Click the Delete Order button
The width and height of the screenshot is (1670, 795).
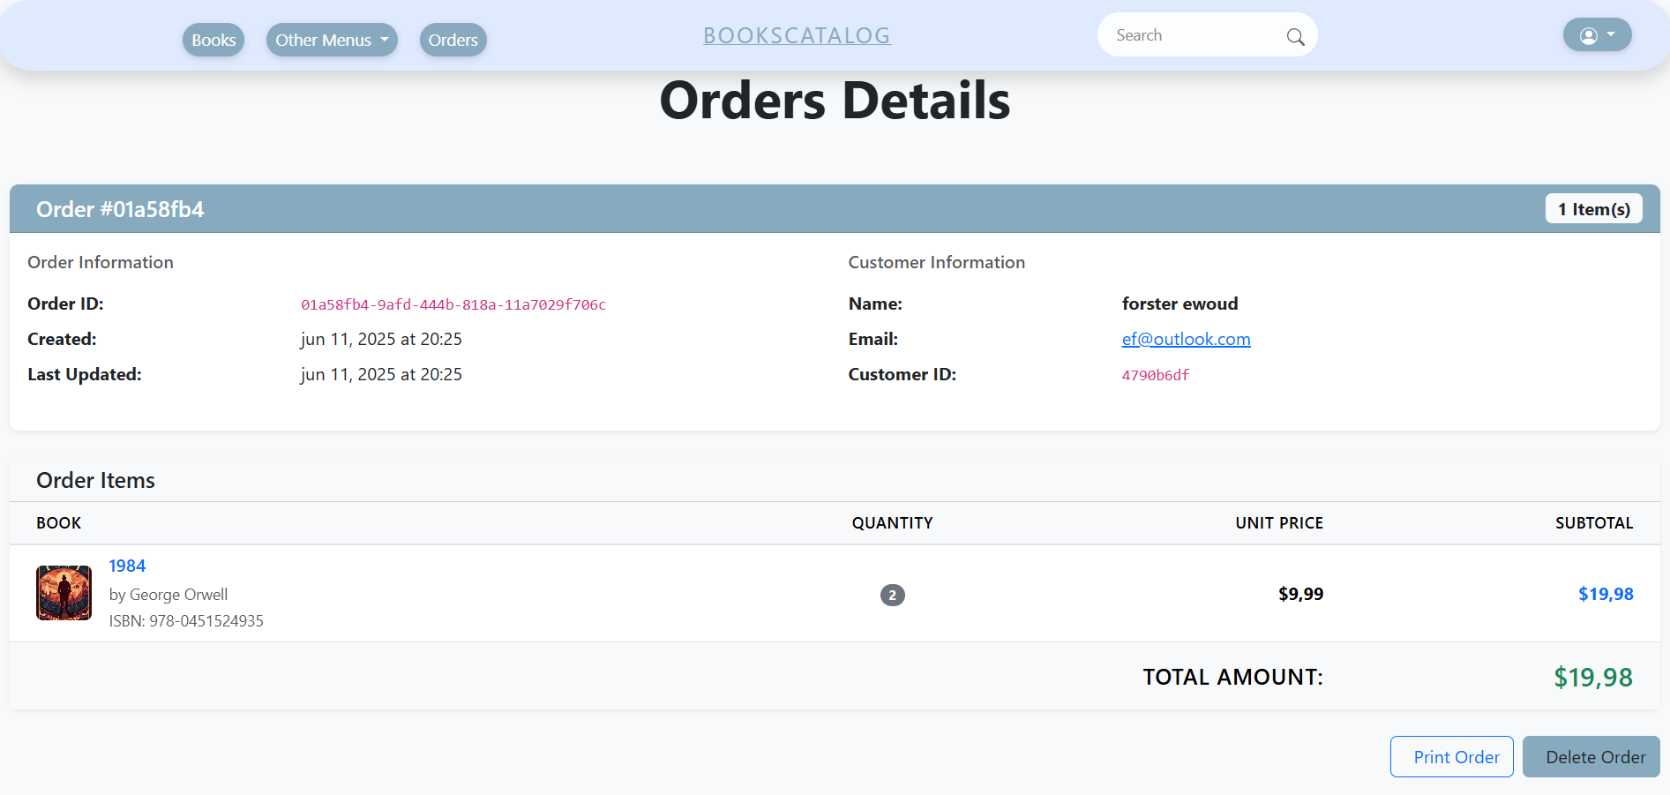(x=1591, y=757)
